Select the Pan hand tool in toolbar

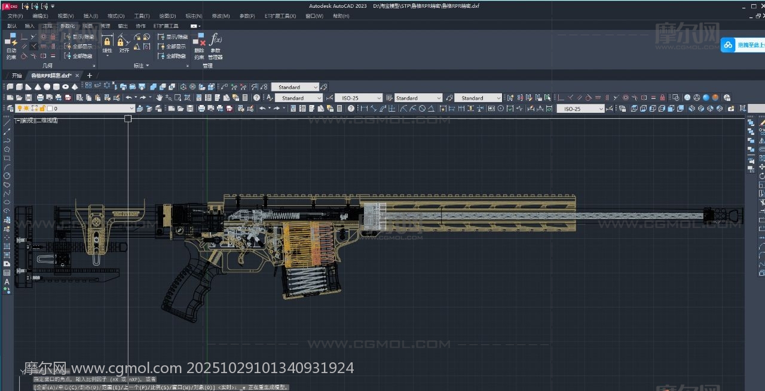click(160, 98)
